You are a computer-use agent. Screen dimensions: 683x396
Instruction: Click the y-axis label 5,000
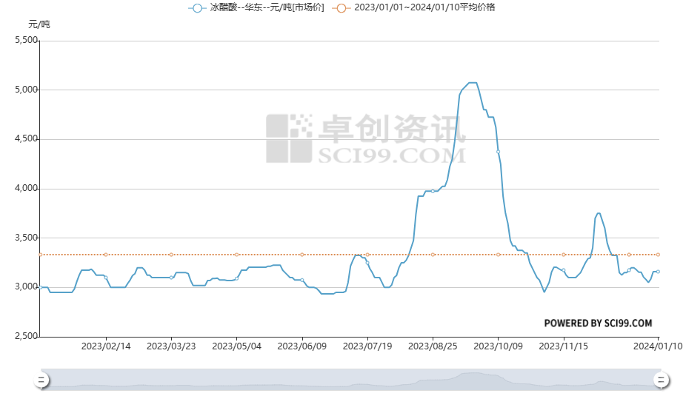(x=26, y=90)
